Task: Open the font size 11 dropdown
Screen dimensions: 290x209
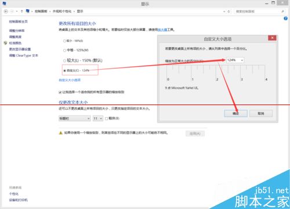Action: [98, 118]
